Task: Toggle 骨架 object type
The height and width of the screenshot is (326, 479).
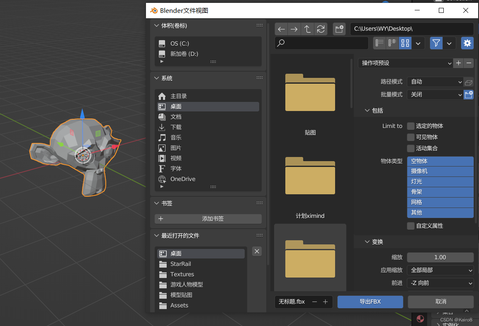Action: 440,192
